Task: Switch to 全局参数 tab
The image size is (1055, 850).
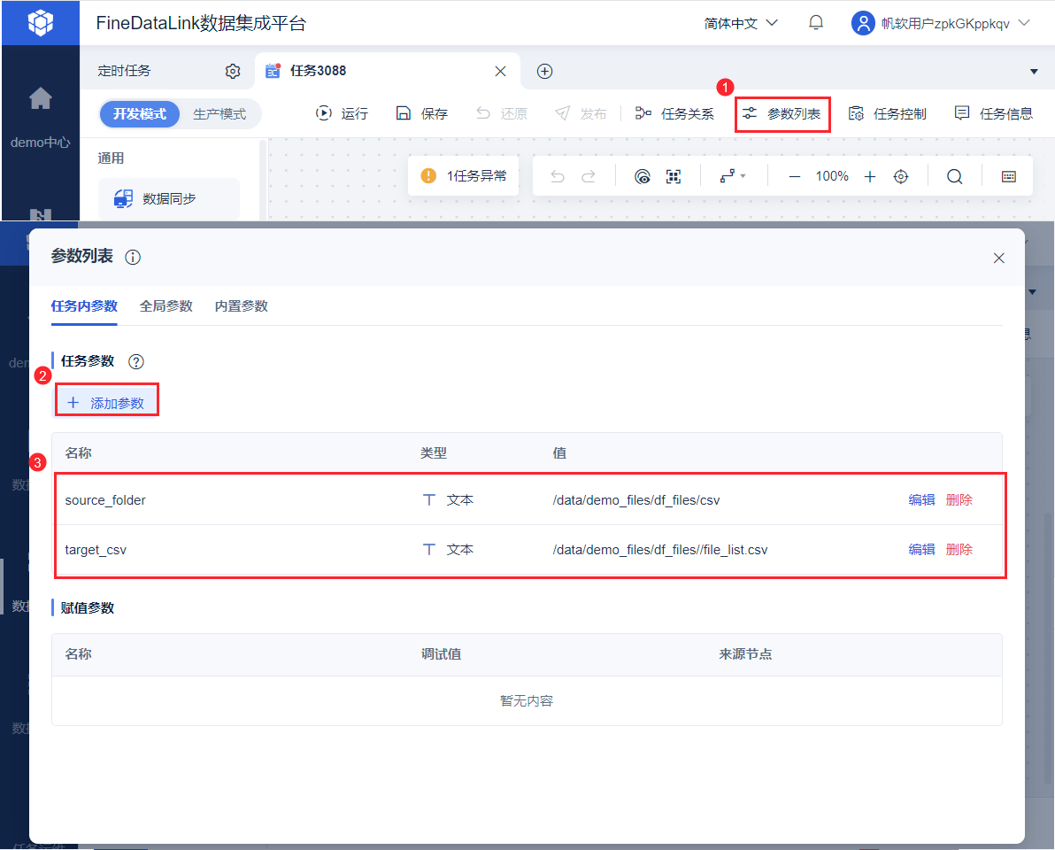Action: coord(166,306)
